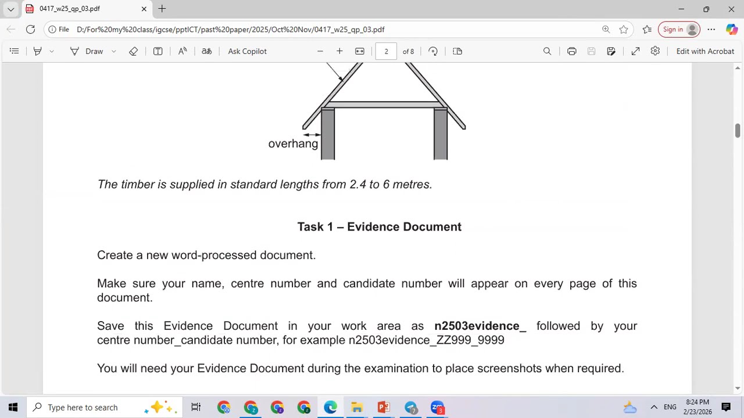This screenshot has width=744, height=418.
Task: Click Edit with Acrobat
Action: 705,51
